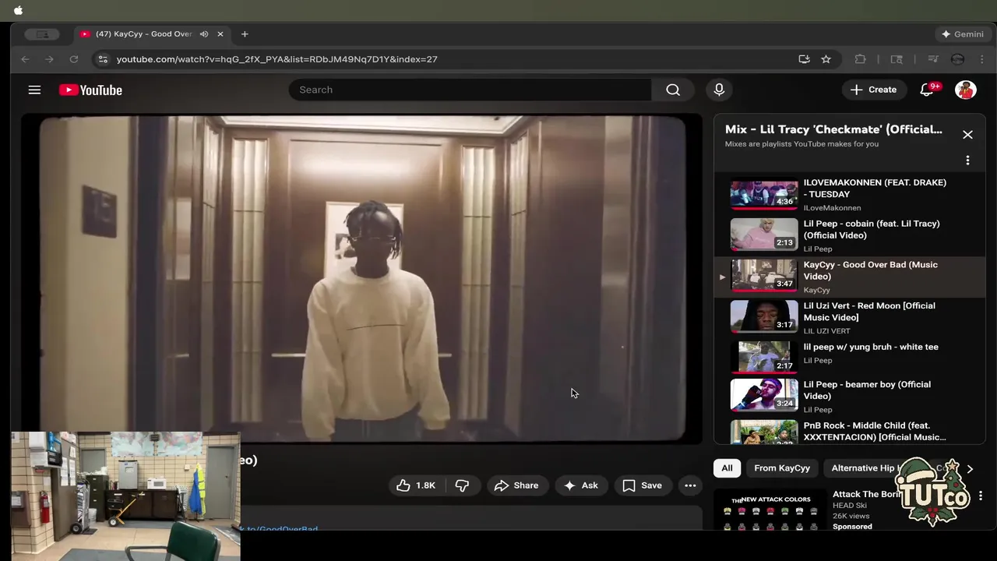997x561 pixels.
Task: Open the YouTube hamburger guide menu
Action: click(x=34, y=90)
